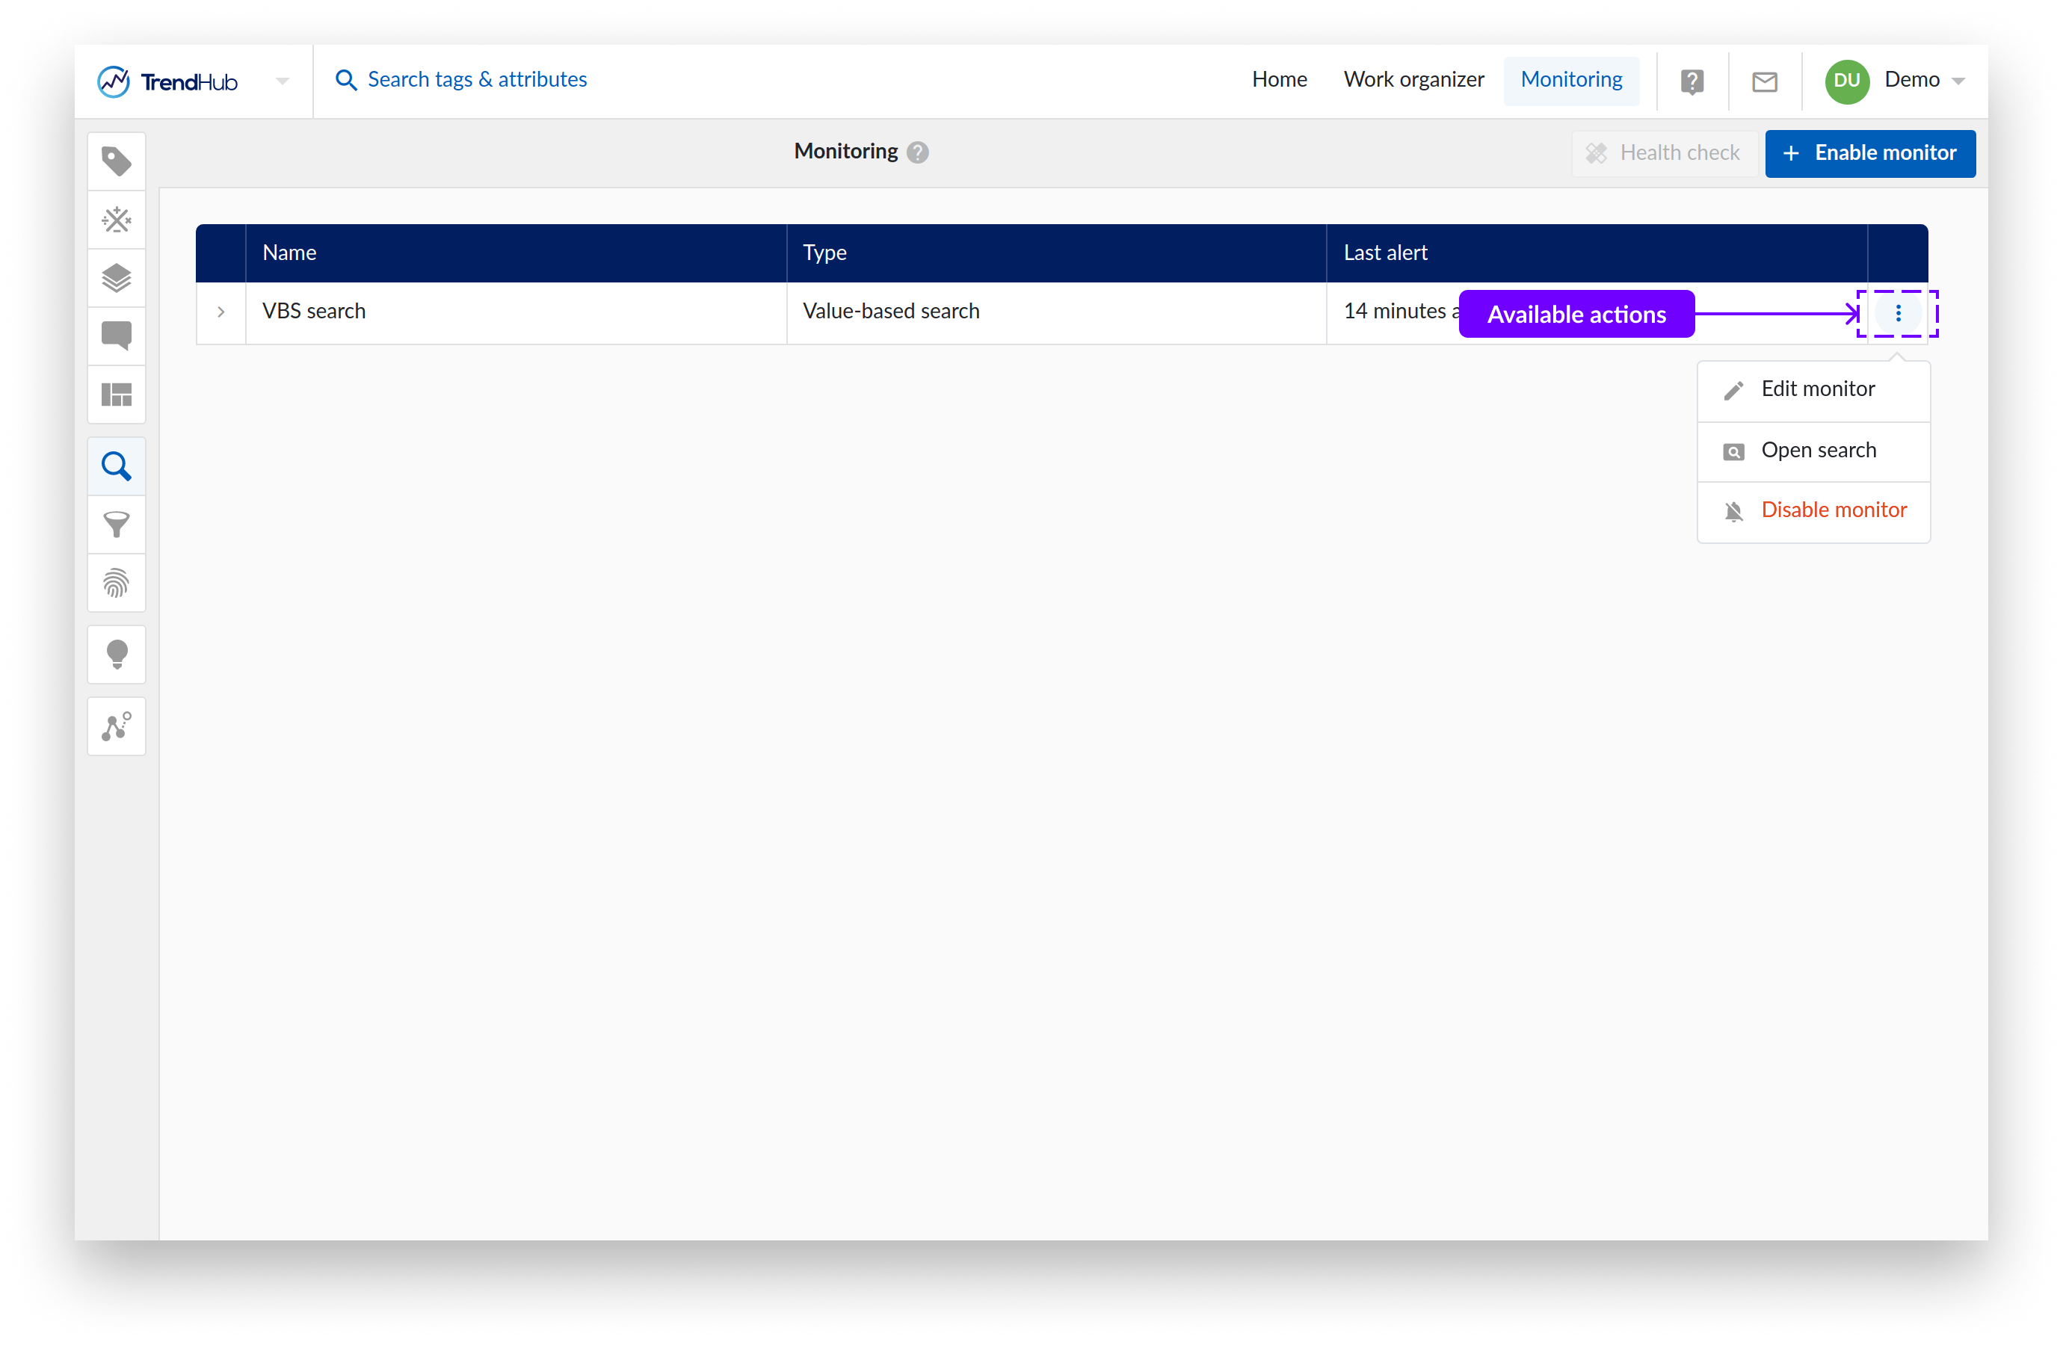The height and width of the screenshot is (1345, 2063).
Task: Open the mail envelope icon
Action: pos(1764,81)
